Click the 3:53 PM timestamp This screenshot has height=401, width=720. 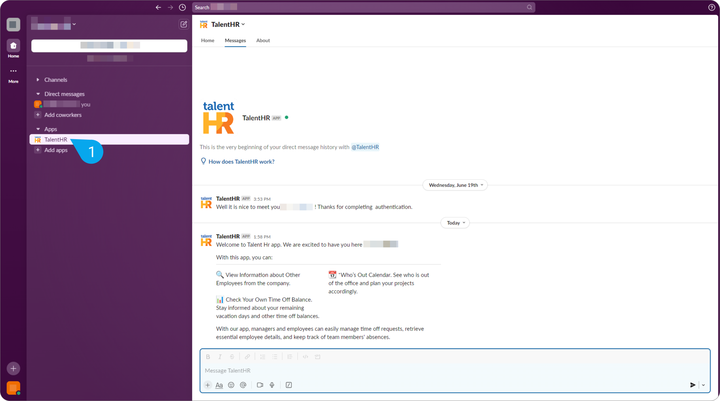(262, 199)
